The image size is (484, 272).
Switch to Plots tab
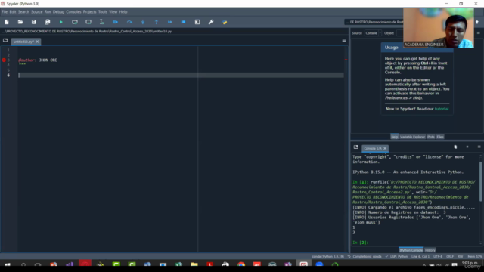coord(431,137)
